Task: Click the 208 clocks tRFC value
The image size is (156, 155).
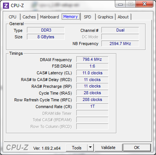Action: (92, 99)
